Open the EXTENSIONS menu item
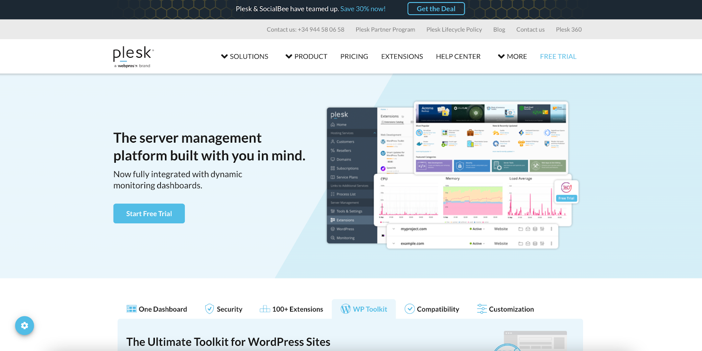This screenshot has width=702, height=351. pos(402,56)
